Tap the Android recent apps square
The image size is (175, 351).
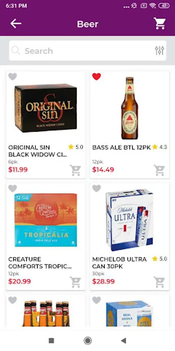(x=51, y=341)
